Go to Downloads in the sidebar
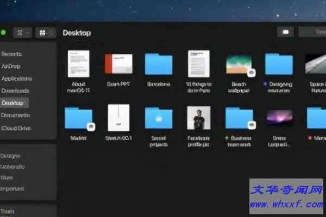Screen dimensions: 326x217 pyautogui.click(x=15, y=91)
